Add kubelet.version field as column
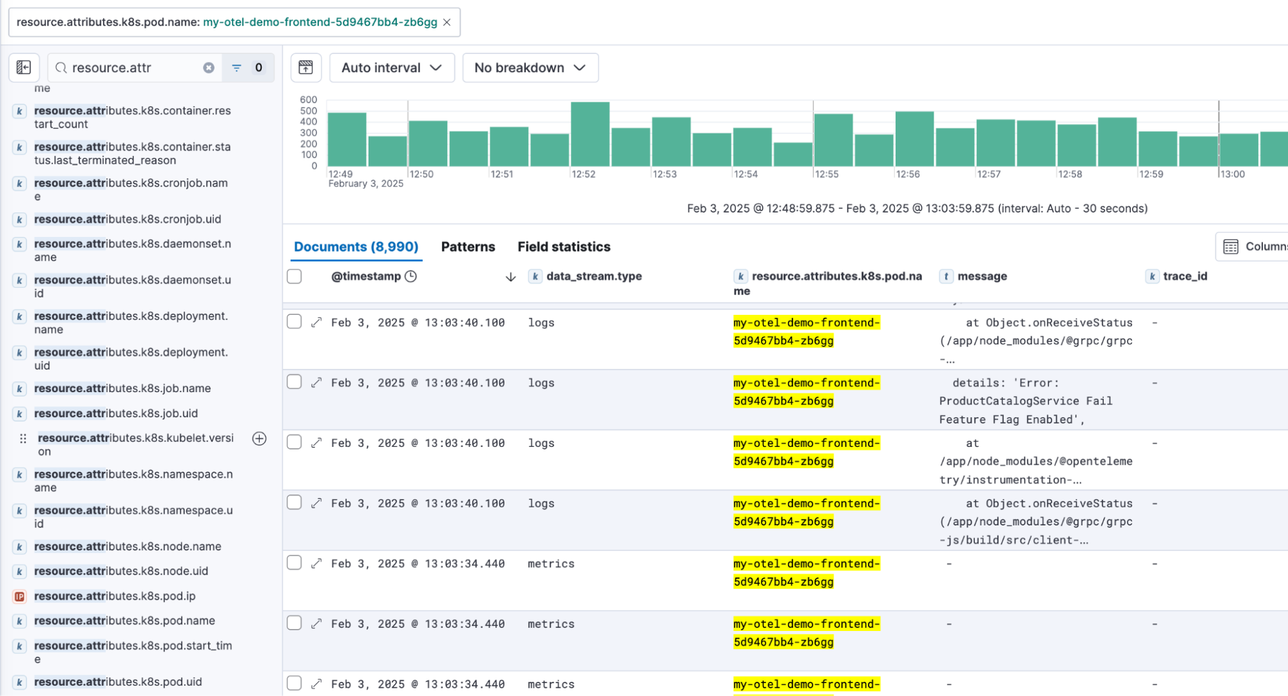The height and width of the screenshot is (696, 1288). tap(259, 438)
